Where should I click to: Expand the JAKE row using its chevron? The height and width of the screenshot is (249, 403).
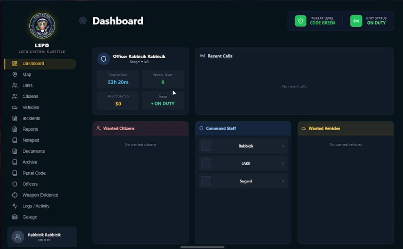283,163
